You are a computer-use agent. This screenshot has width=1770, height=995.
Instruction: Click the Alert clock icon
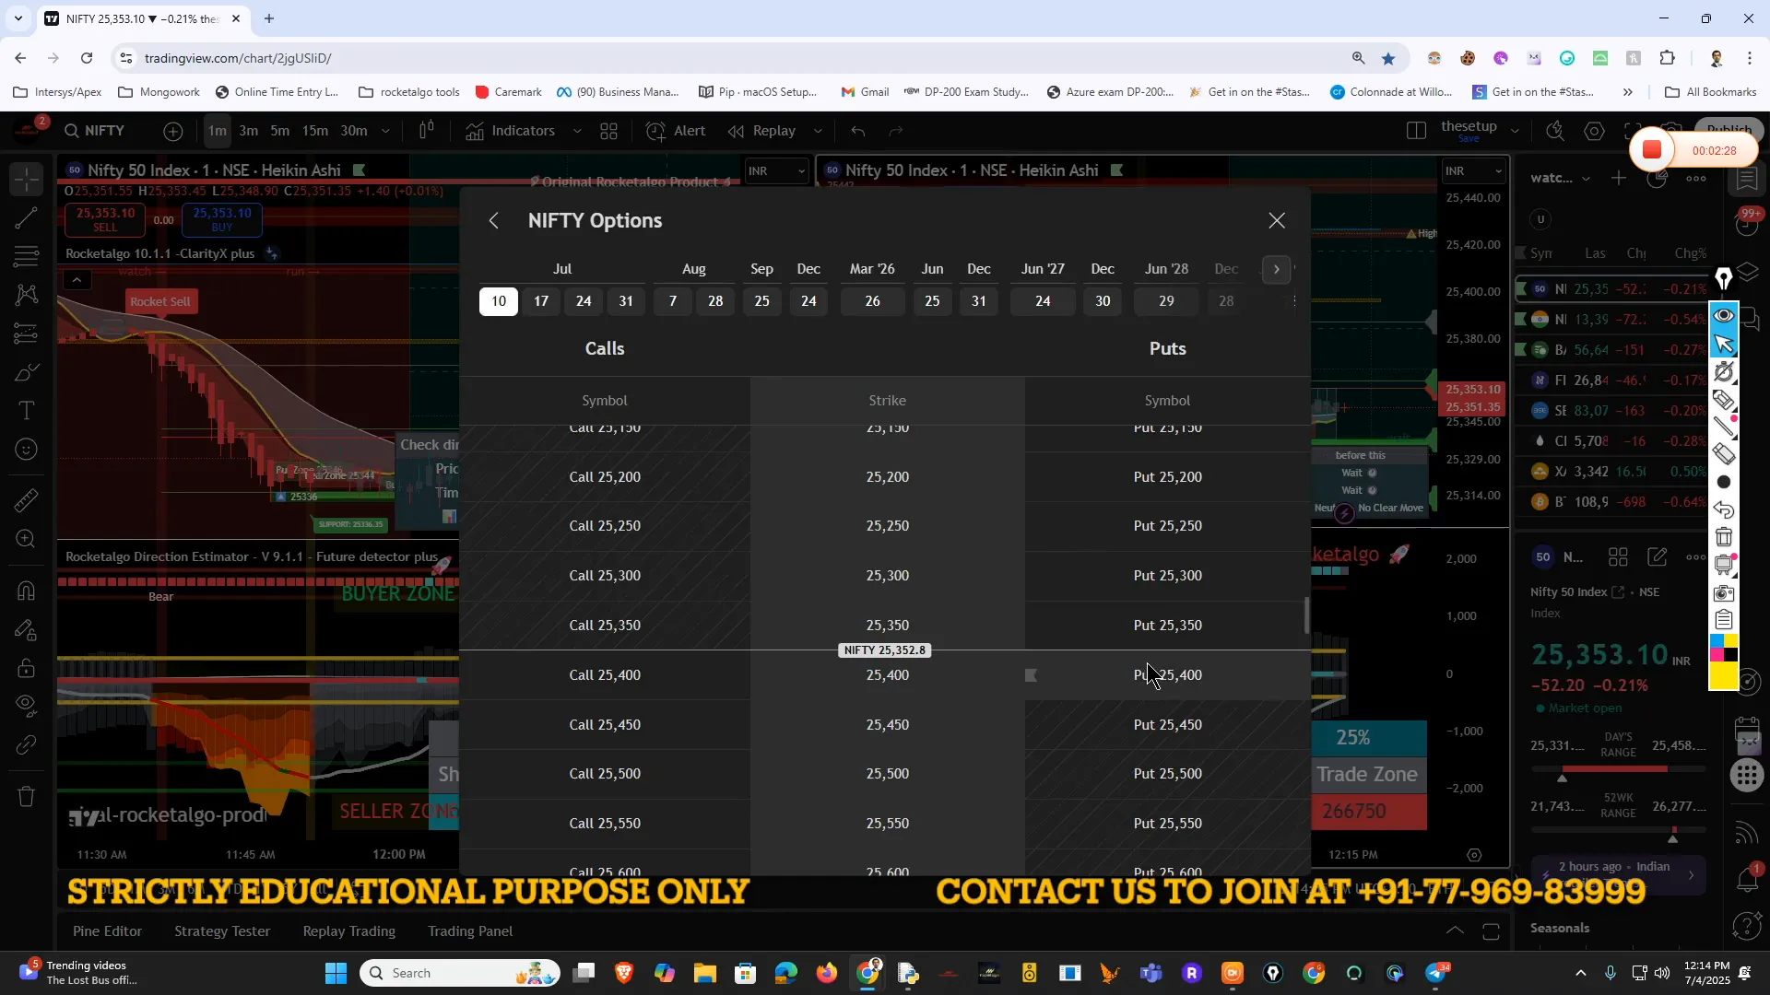click(655, 131)
